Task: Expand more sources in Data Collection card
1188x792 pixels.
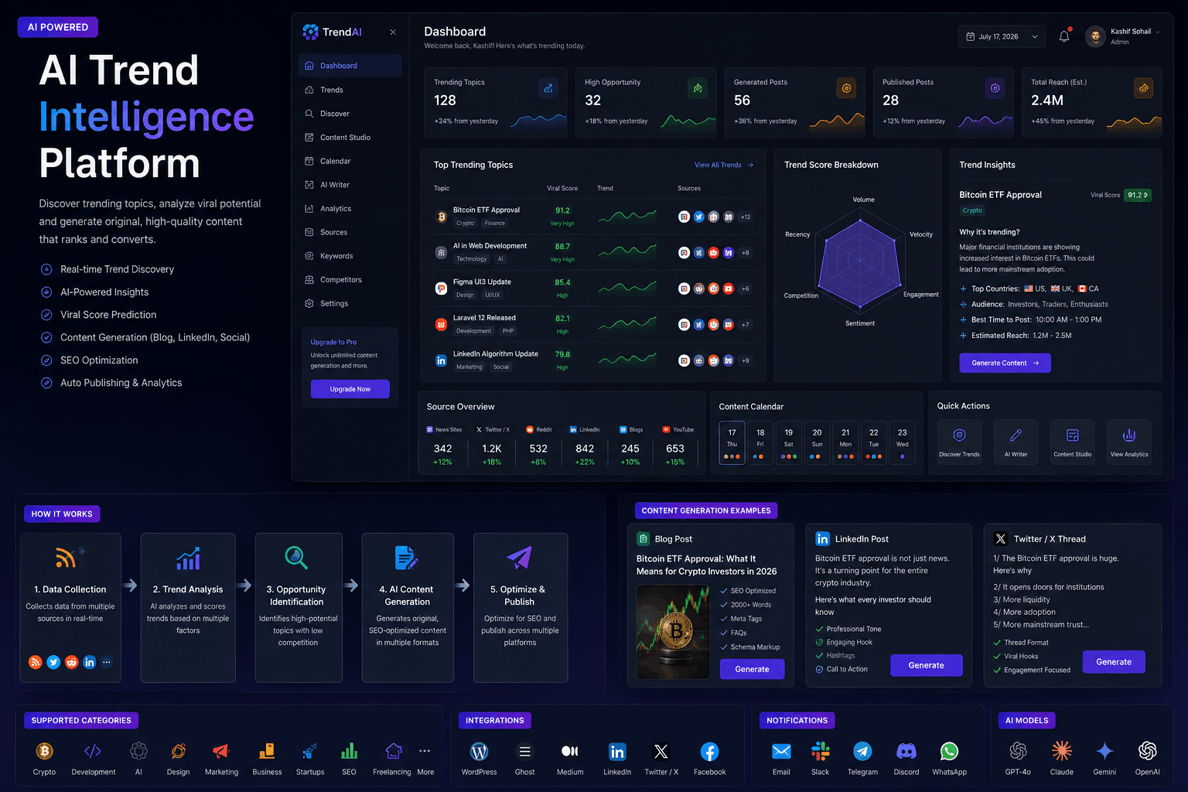Action: (x=107, y=661)
